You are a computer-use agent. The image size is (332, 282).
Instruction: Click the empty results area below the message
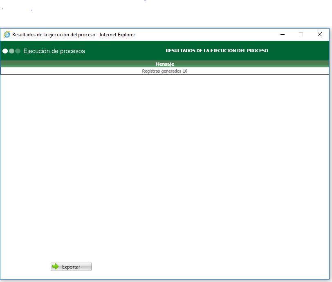pos(164,163)
